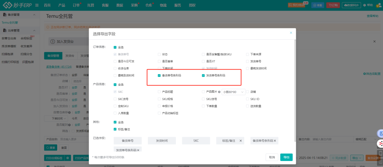The width and height of the screenshot is (383, 167).
Task: Toggle 产品信息 全选 checkbox
Action: 115,84
